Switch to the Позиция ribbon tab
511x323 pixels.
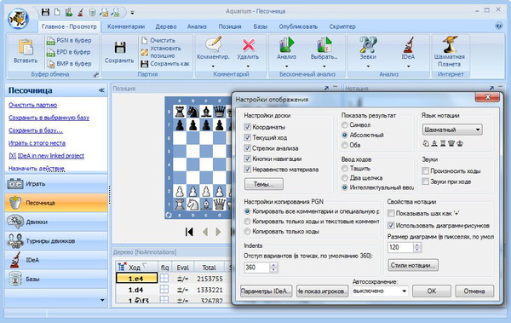coord(230,26)
